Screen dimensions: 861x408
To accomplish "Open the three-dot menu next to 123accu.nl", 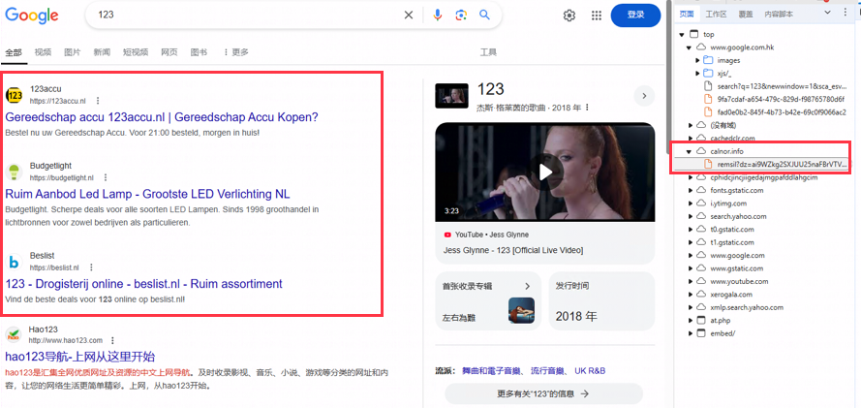I will (98, 101).
